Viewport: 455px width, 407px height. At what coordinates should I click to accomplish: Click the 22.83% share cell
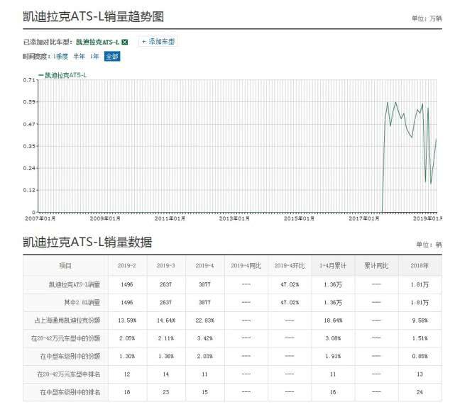(205, 320)
